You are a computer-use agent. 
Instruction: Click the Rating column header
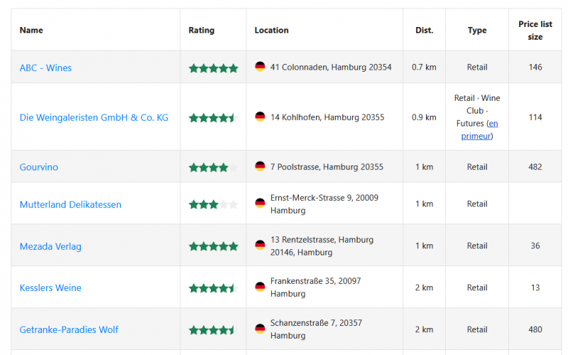[x=202, y=30]
